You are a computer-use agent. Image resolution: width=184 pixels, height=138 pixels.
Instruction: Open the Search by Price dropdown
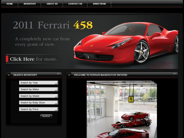click(39, 109)
